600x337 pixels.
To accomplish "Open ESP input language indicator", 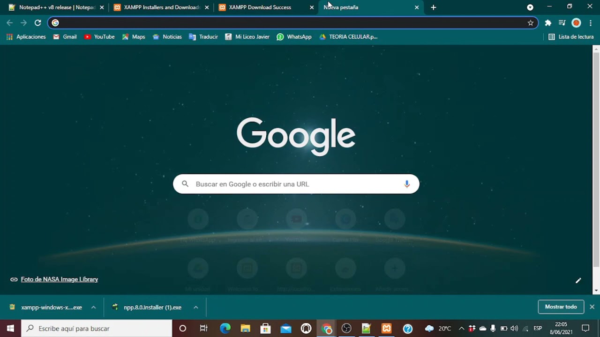I will [x=538, y=329].
